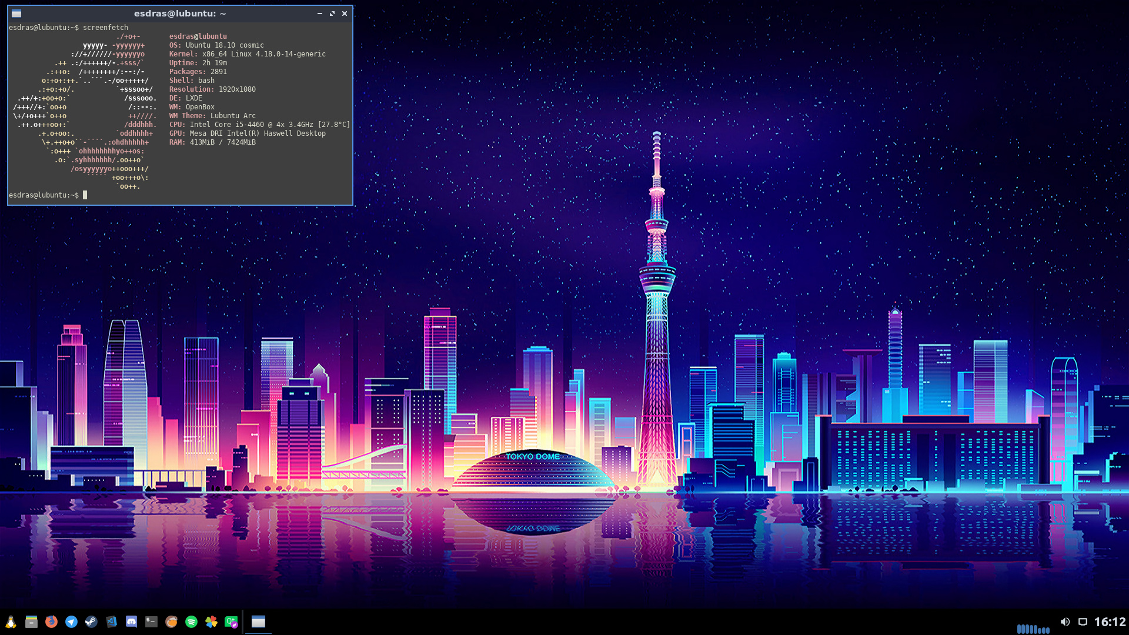The image size is (1129, 635).
Task: Click the 'WM: OpenBox' line
Action: [x=192, y=107]
